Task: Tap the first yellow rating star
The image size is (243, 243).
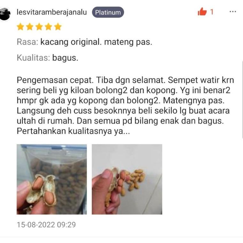Action: (20, 27)
